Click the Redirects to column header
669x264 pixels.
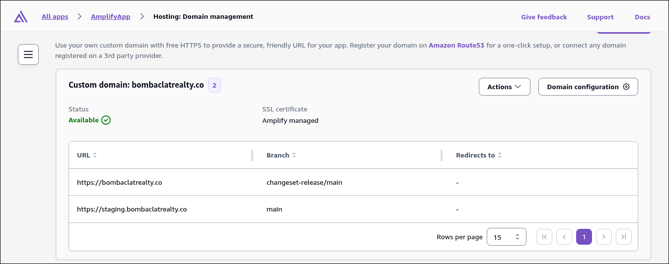(475, 155)
